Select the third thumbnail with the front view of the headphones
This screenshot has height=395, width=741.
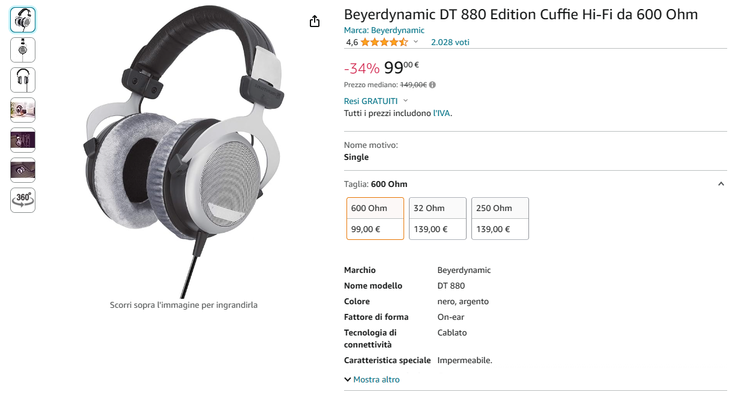pyautogui.click(x=23, y=80)
